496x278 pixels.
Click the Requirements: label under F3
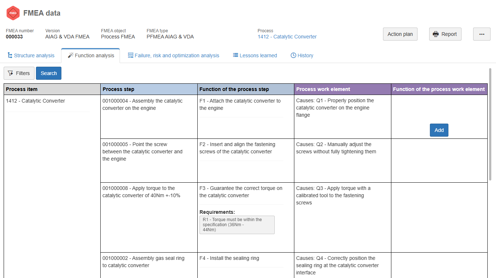(x=217, y=212)
